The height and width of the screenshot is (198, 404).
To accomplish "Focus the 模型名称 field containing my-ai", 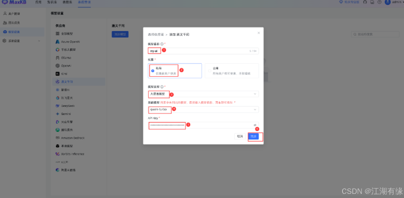I will click(x=203, y=51).
